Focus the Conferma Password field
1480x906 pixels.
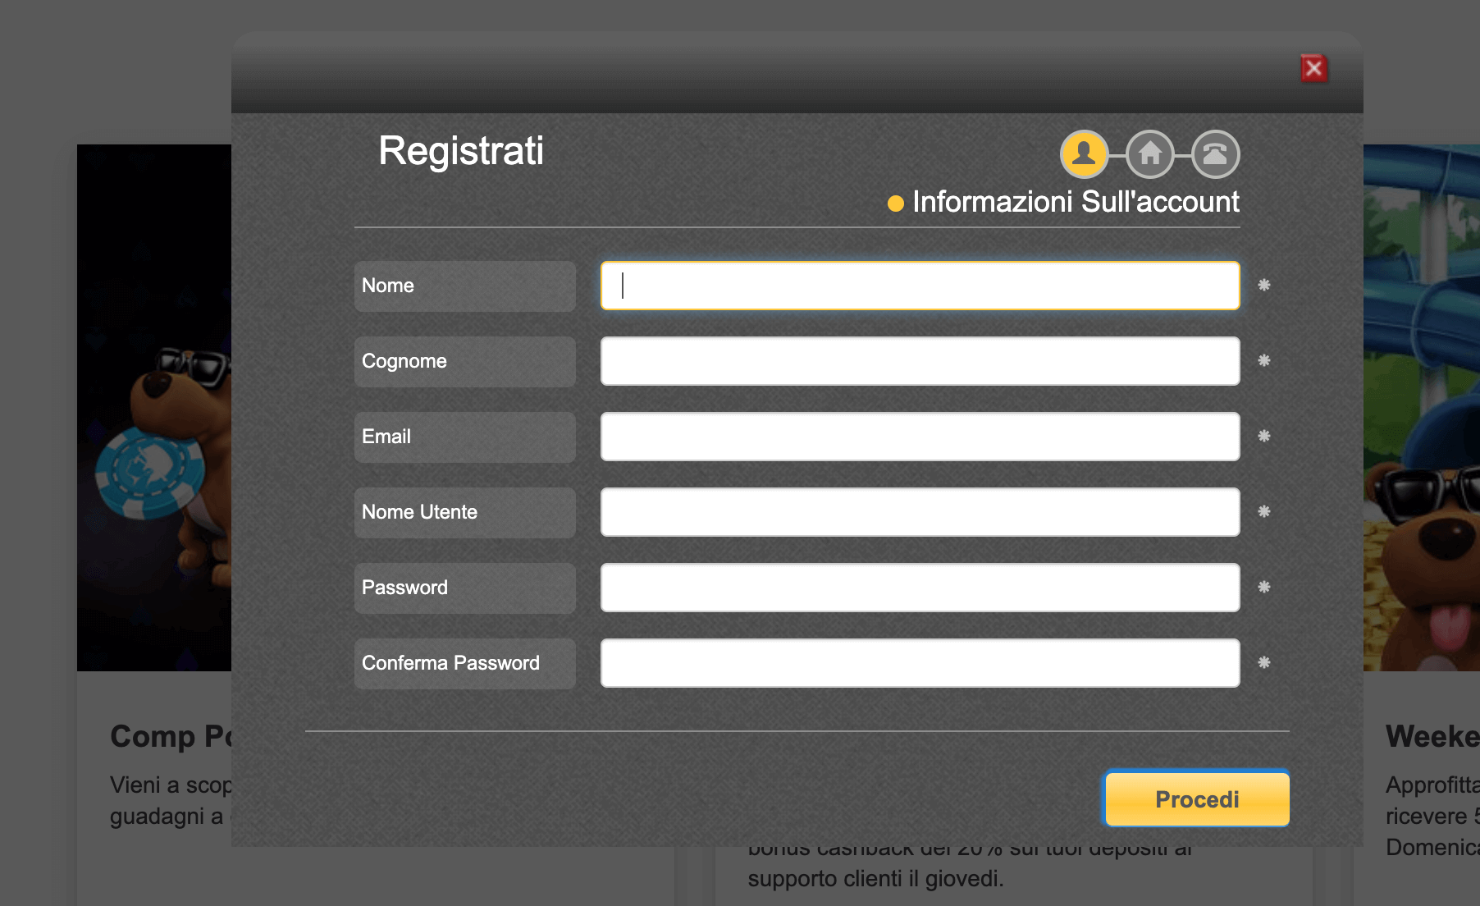(919, 662)
